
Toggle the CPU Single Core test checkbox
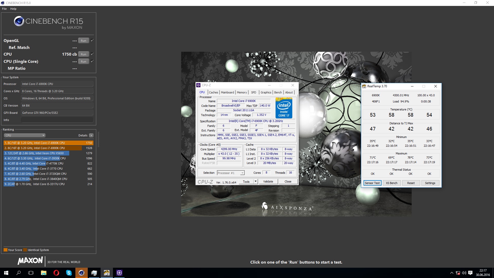click(x=92, y=61)
